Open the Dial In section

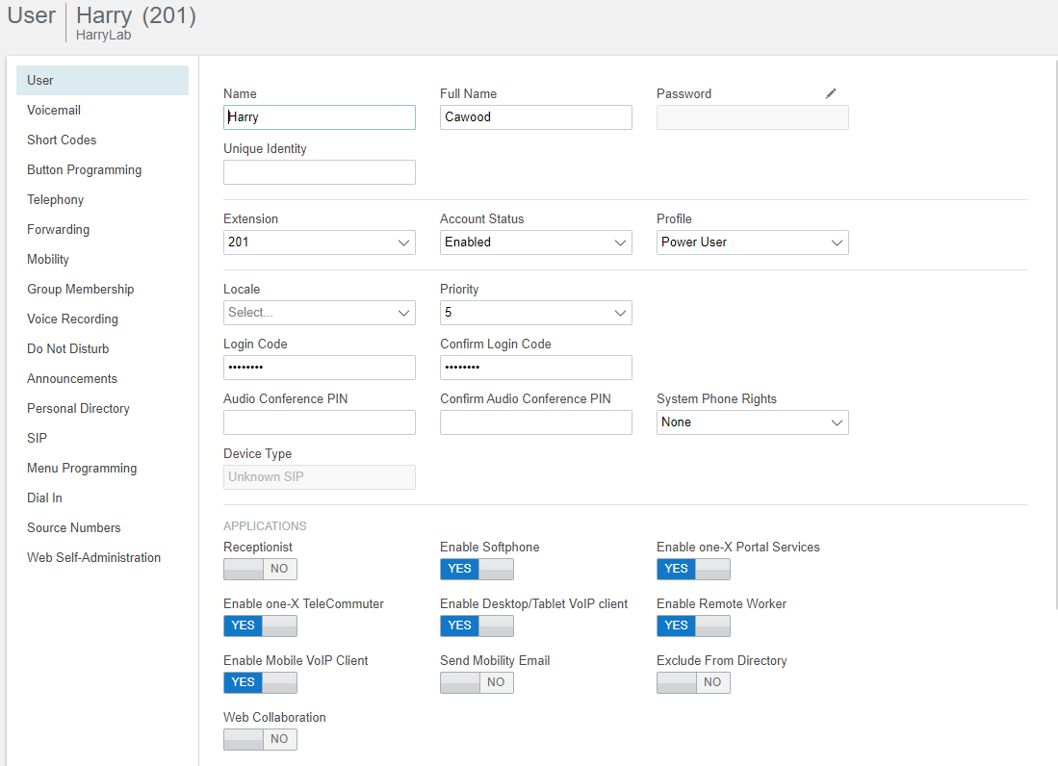(44, 498)
